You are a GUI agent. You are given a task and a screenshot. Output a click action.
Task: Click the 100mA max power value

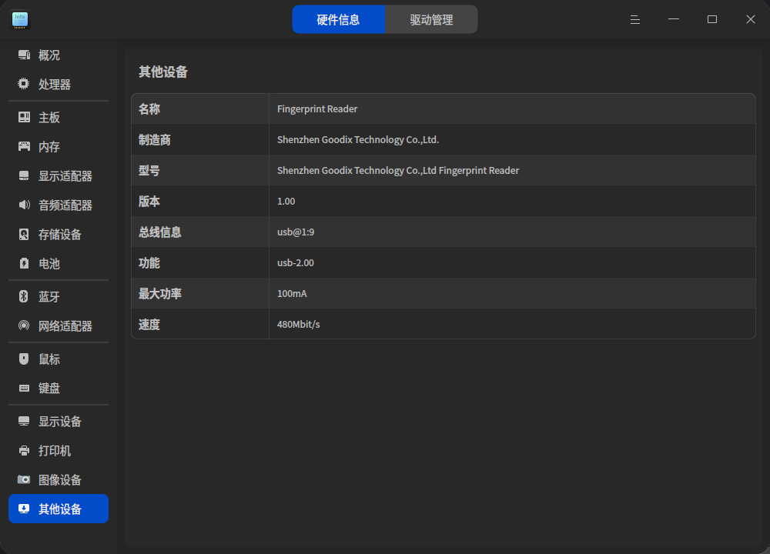click(292, 293)
